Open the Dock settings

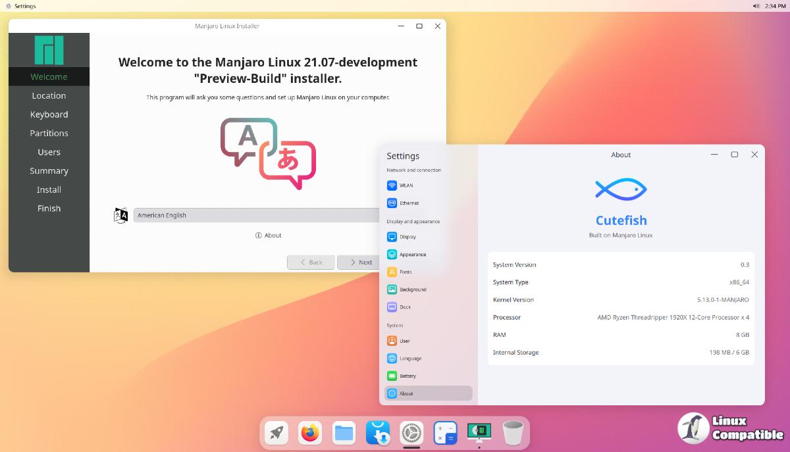tap(405, 307)
